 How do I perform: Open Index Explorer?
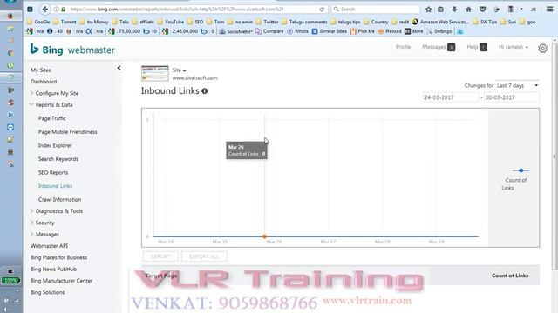point(55,145)
